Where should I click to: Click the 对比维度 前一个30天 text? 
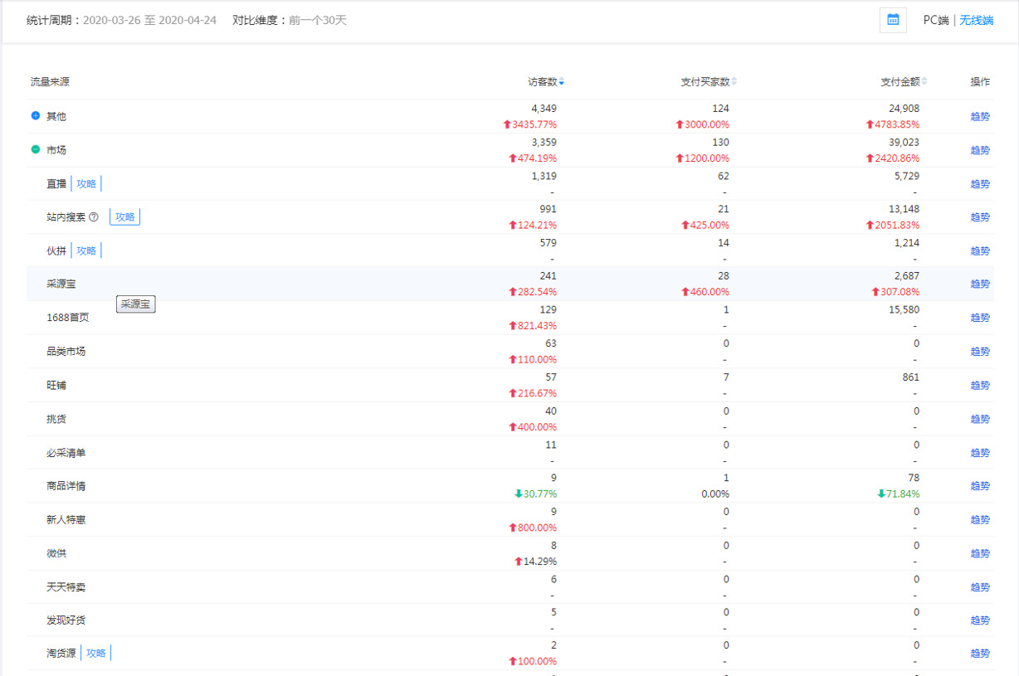(290, 20)
